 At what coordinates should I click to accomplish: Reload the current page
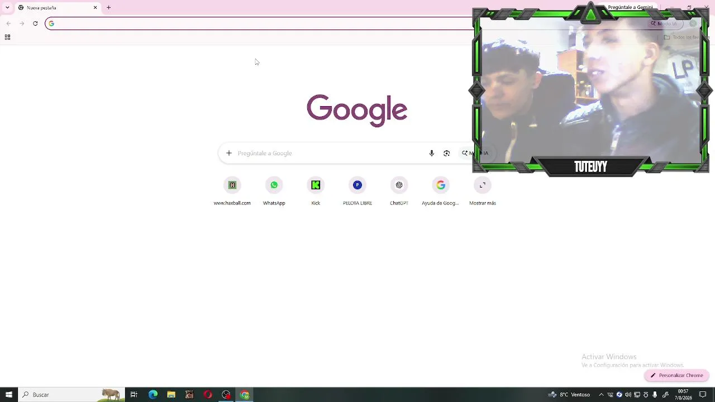pyautogui.click(x=35, y=23)
